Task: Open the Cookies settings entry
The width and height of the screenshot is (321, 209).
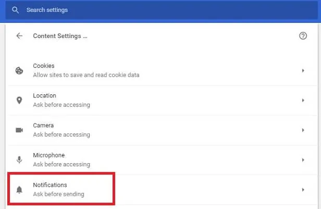Action: [x=163, y=70]
